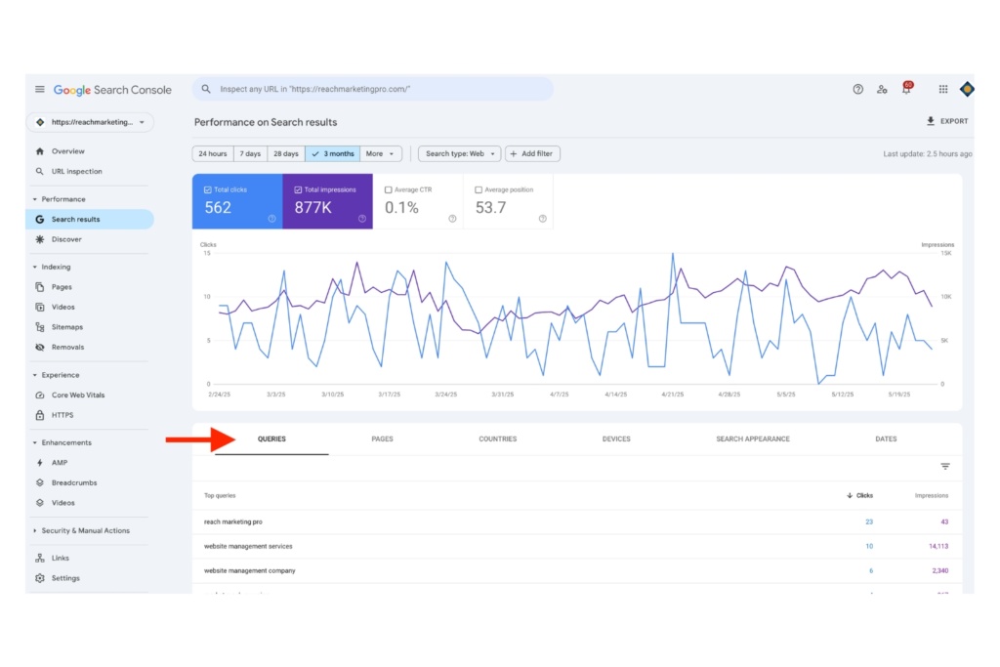Collapse the Indexing sidebar section

[52, 268]
